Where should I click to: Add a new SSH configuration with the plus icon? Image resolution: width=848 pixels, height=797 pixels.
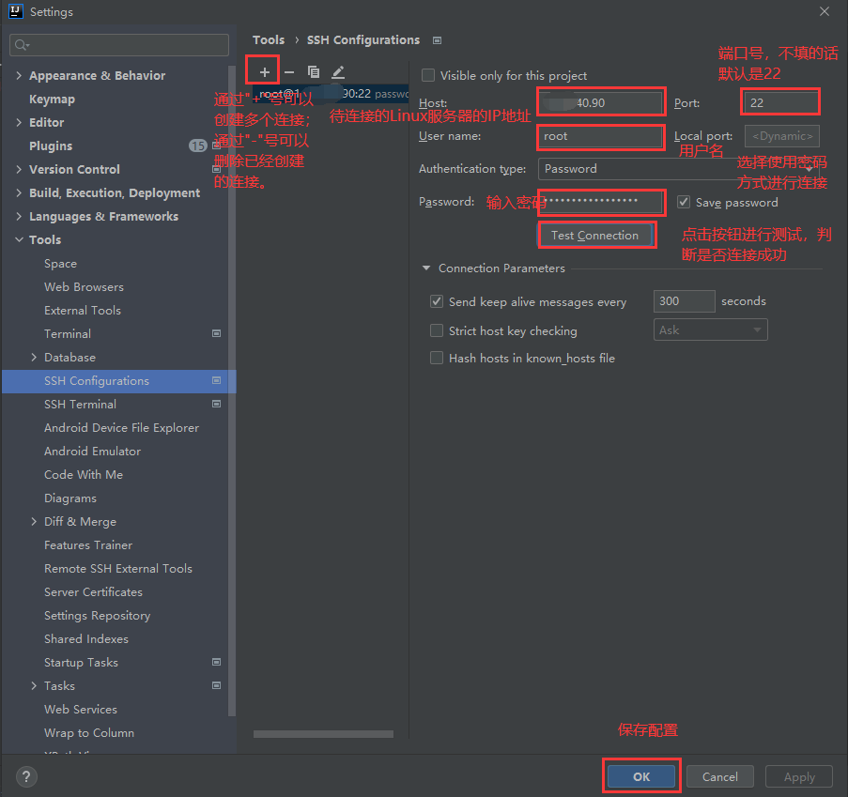(262, 69)
